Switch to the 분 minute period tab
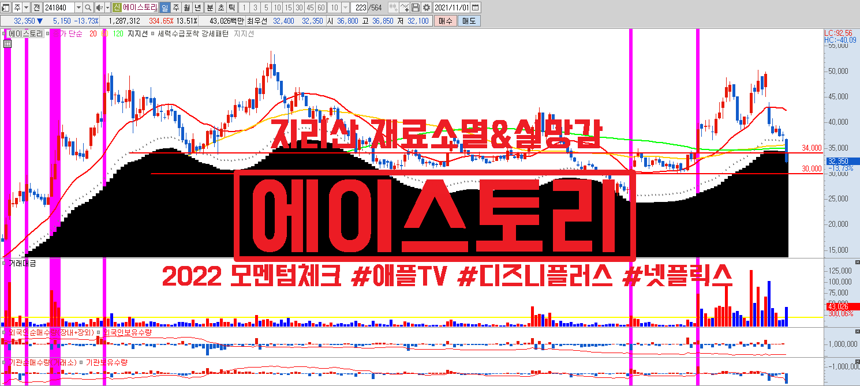This screenshot has height=386, width=860. click(210, 8)
